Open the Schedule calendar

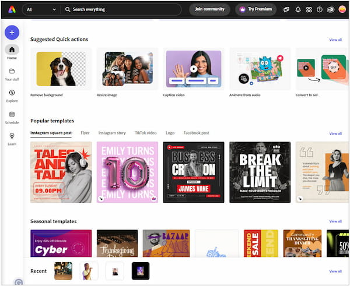(12, 117)
